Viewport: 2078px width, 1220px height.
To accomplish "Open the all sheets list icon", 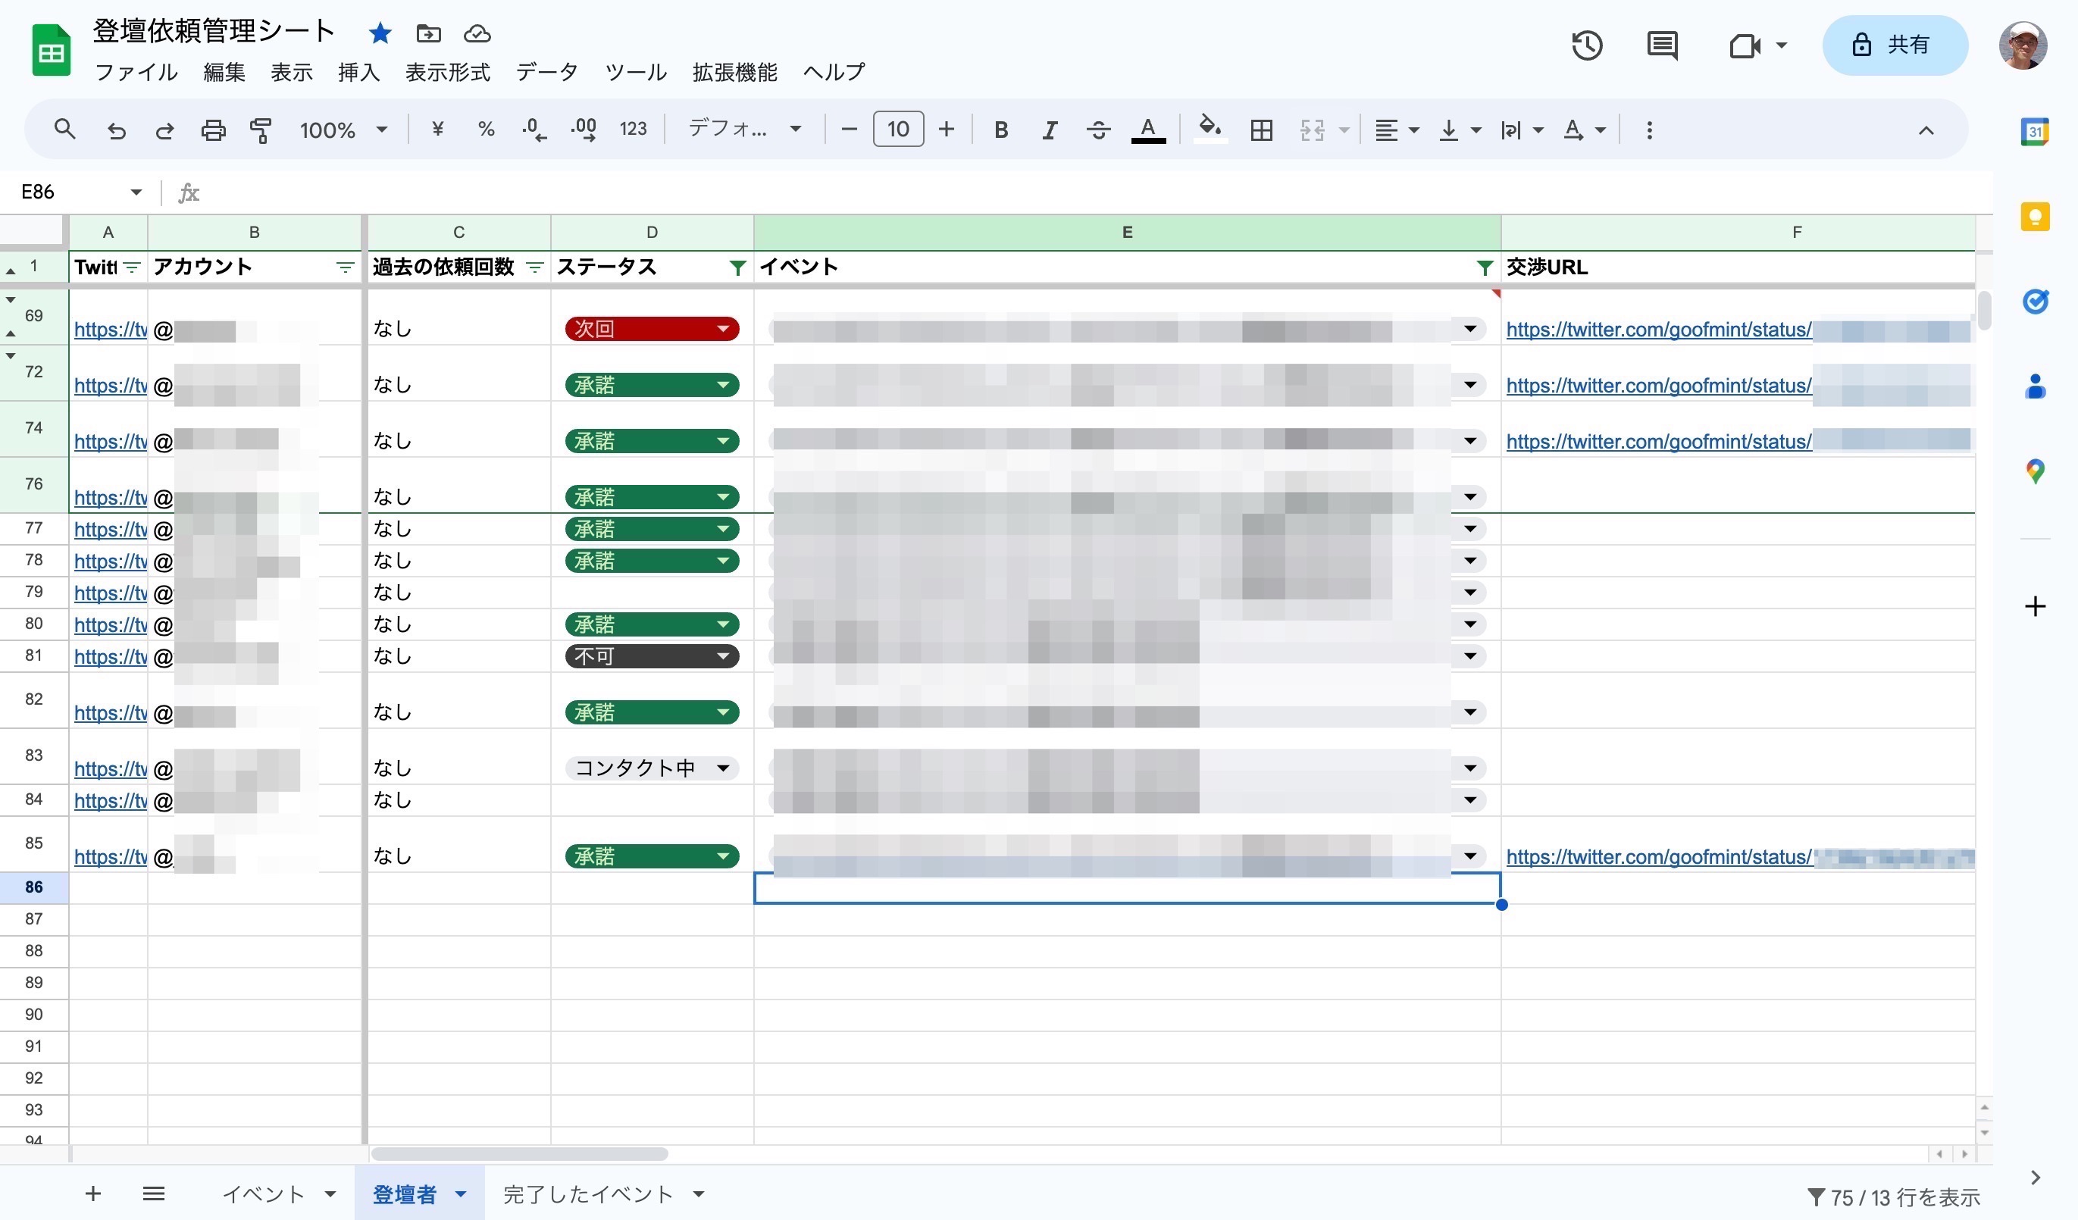I will click(154, 1193).
